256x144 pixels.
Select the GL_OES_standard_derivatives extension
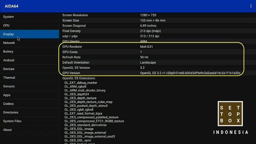[85, 125]
